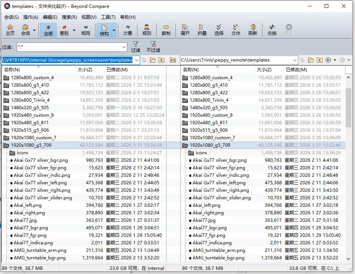Image resolution: width=355 pixels, height=274 pixels.
Task: Click the 规则 (Rules) toolbar icon
Action: click(x=147, y=30)
